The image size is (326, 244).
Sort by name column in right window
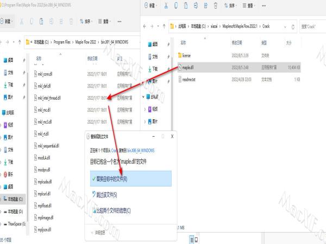pos(183,43)
